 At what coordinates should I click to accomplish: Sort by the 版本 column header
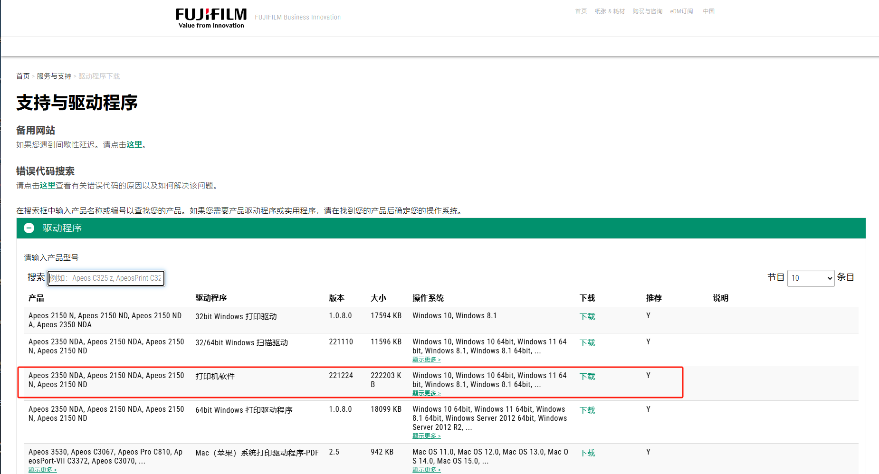(x=336, y=298)
